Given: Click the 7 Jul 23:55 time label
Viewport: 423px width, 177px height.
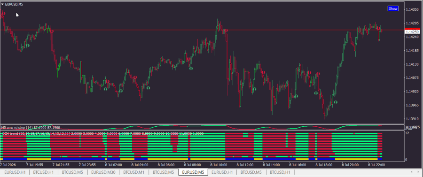Looking at the screenshot, I should point(87,164).
